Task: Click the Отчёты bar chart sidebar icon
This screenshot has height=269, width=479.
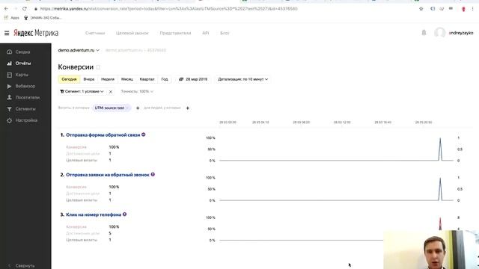Action: click(10, 64)
